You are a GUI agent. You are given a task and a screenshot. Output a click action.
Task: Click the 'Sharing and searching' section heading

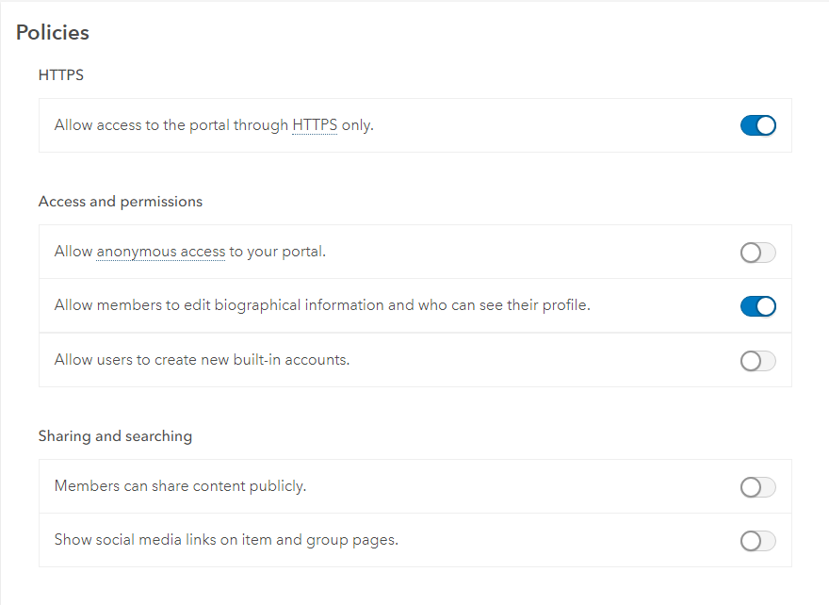(115, 436)
